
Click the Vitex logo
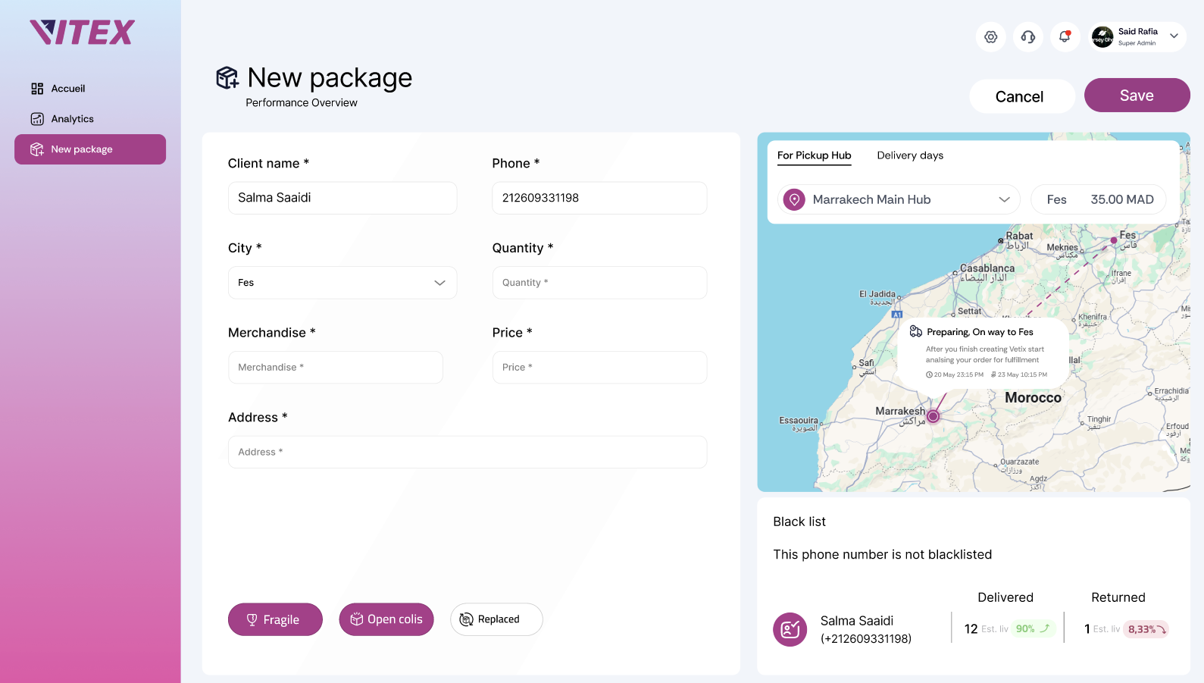point(82,32)
